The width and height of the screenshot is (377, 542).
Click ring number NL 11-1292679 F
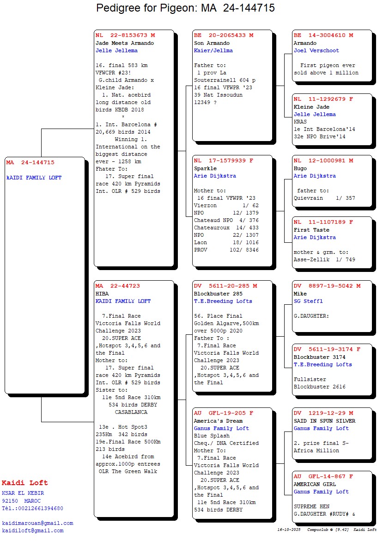click(323, 99)
